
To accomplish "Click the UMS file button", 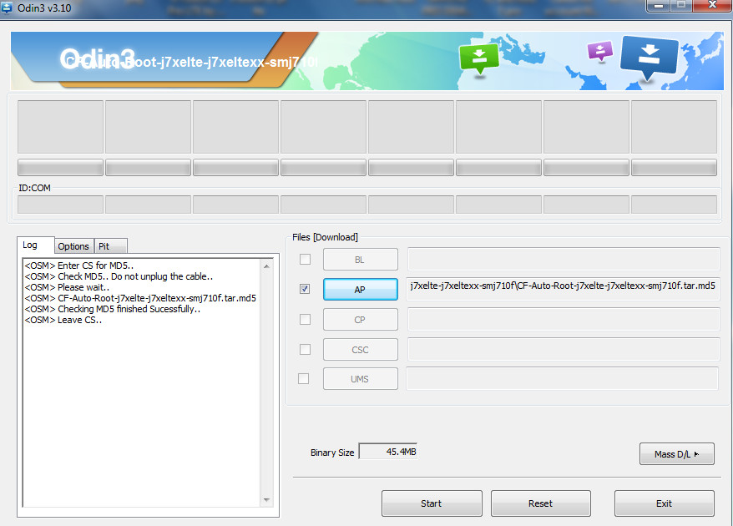I will 361,379.
